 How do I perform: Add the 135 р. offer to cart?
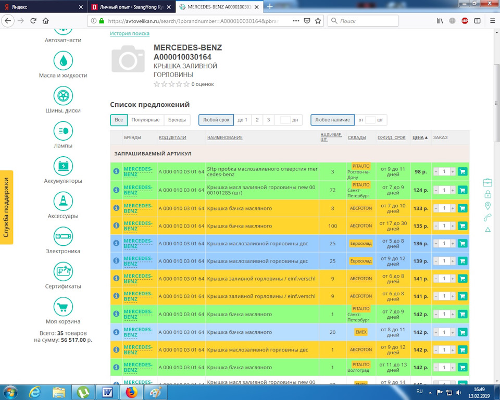click(463, 226)
